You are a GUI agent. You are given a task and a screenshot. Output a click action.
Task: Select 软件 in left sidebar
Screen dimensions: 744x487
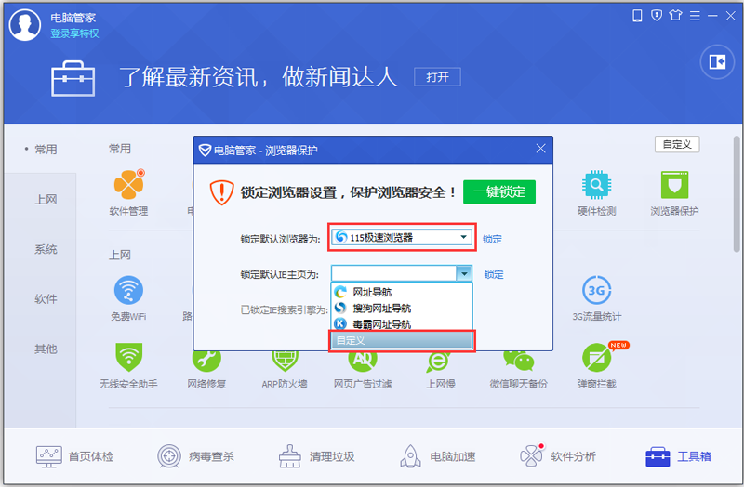(x=46, y=299)
